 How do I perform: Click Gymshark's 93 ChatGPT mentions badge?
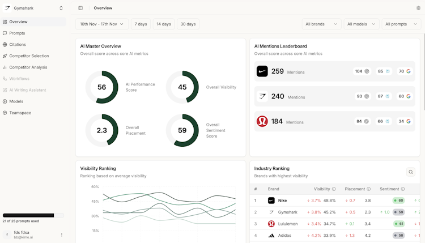363,96
